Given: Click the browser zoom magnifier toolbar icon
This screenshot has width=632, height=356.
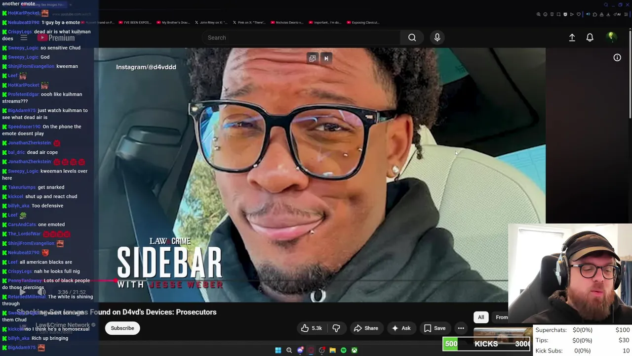Looking at the screenshot, I should [x=538, y=14].
